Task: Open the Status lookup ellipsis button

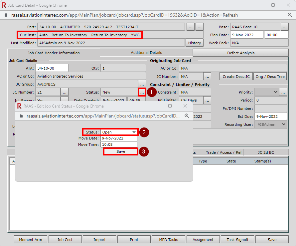Action: 142,92
